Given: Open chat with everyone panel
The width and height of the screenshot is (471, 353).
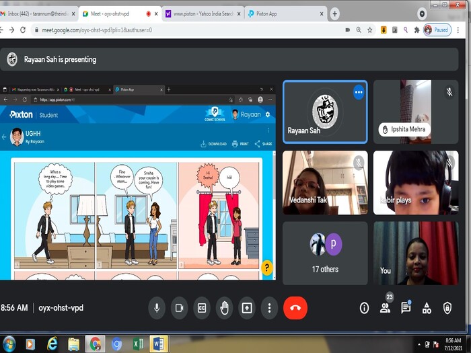Looking at the screenshot, I should pos(406,308).
